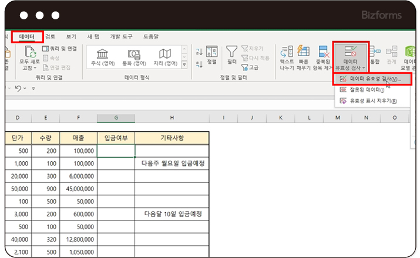
Task: Run 빠른 채우기 flash fill
Action: (x=304, y=57)
